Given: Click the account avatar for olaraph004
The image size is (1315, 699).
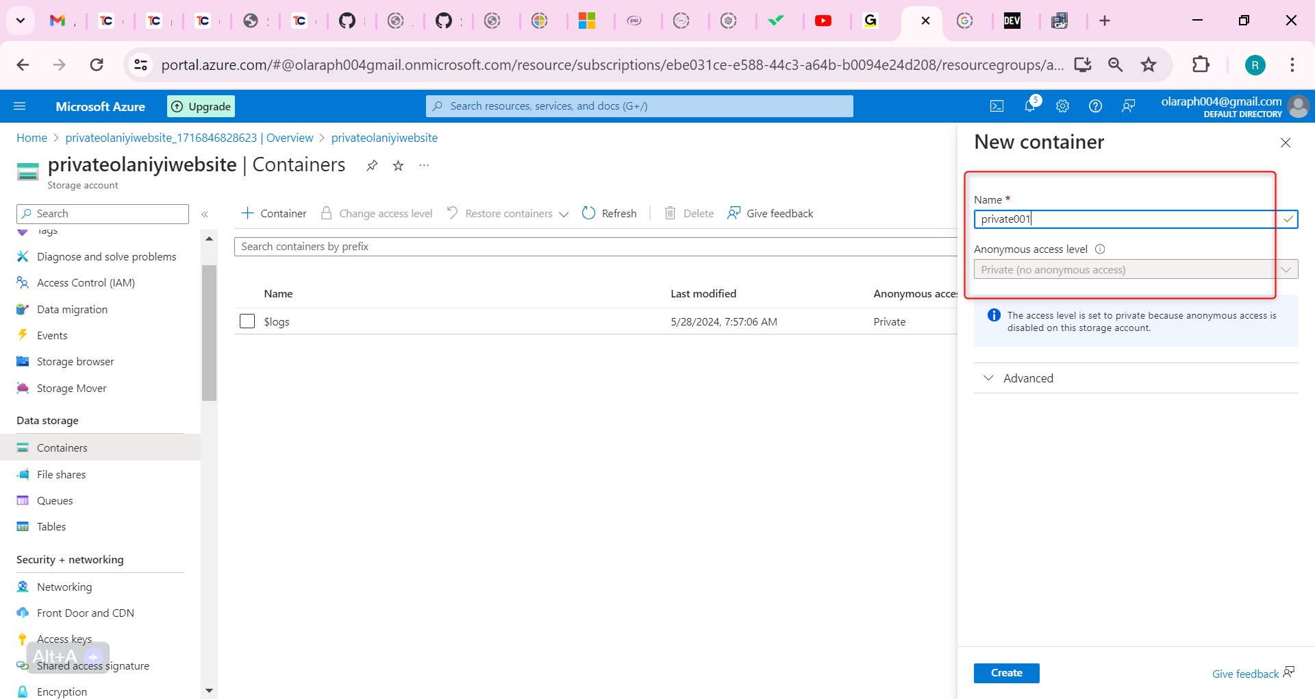Looking at the screenshot, I should (1299, 107).
